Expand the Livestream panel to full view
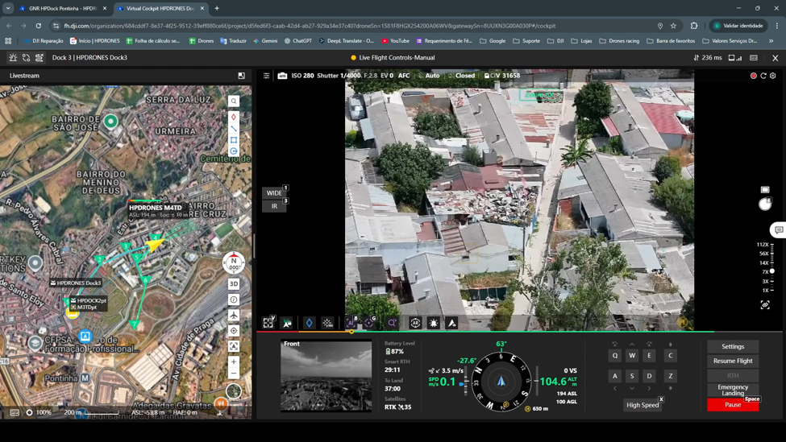Image resolution: width=786 pixels, height=442 pixels. (x=241, y=76)
